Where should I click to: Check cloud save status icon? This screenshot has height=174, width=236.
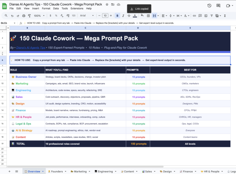[119, 4]
